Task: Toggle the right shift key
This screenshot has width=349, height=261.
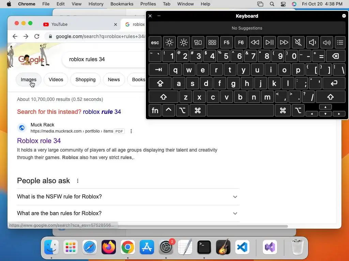Action: [331, 97]
